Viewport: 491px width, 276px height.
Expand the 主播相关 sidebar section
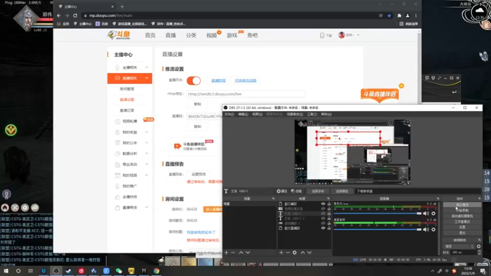coord(147,67)
